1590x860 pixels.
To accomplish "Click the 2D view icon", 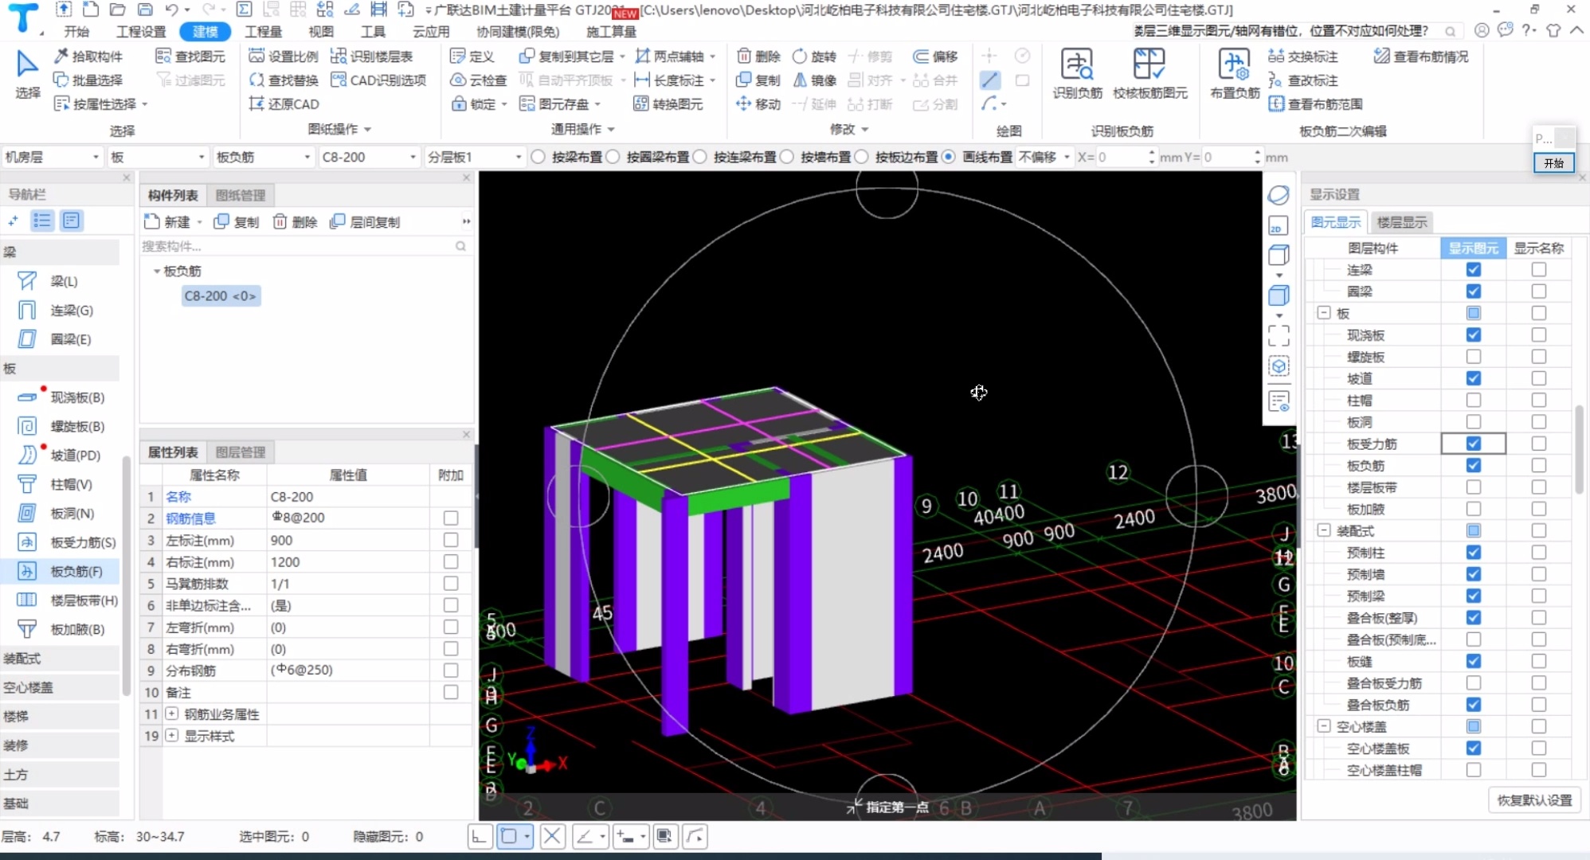I will click(1279, 225).
